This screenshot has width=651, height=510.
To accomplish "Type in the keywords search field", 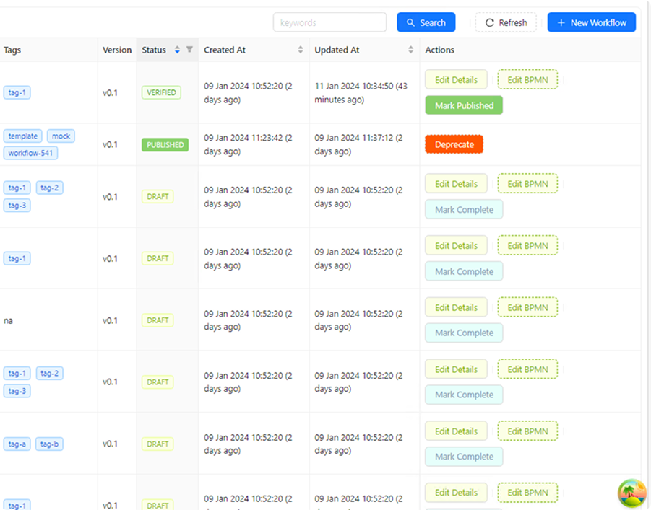I will pyautogui.click(x=329, y=22).
